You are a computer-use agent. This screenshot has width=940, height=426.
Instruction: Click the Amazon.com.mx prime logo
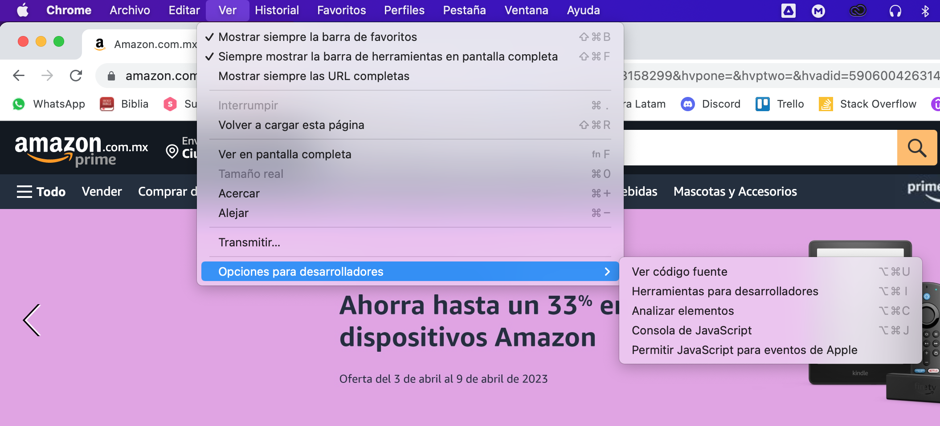82,150
